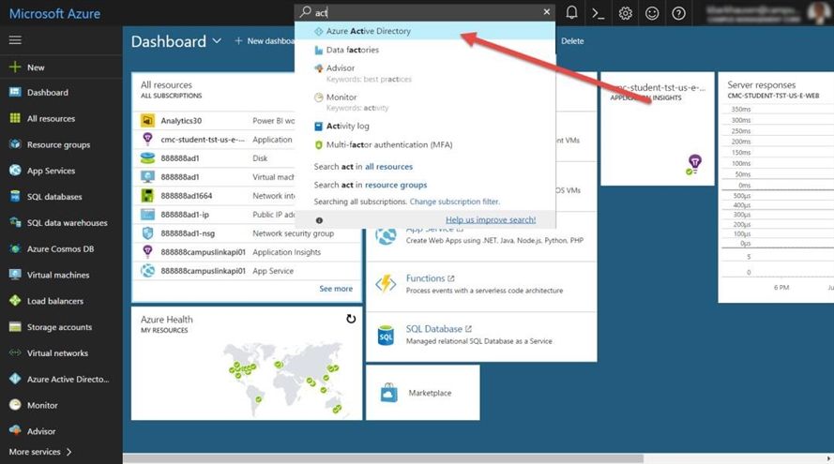Expand the Dashboard title dropdown chevron
This screenshot has width=834, height=464.
(217, 41)
